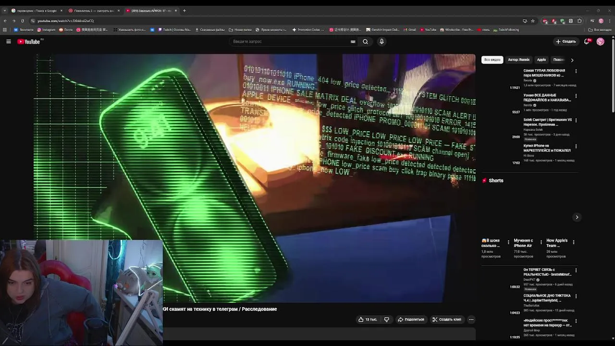This screenshot has width=615, height=346.
Task: Go back with browser back arrow
Action: (5, 21)
